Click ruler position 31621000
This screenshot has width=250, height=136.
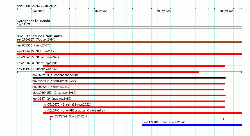(164, 11)
